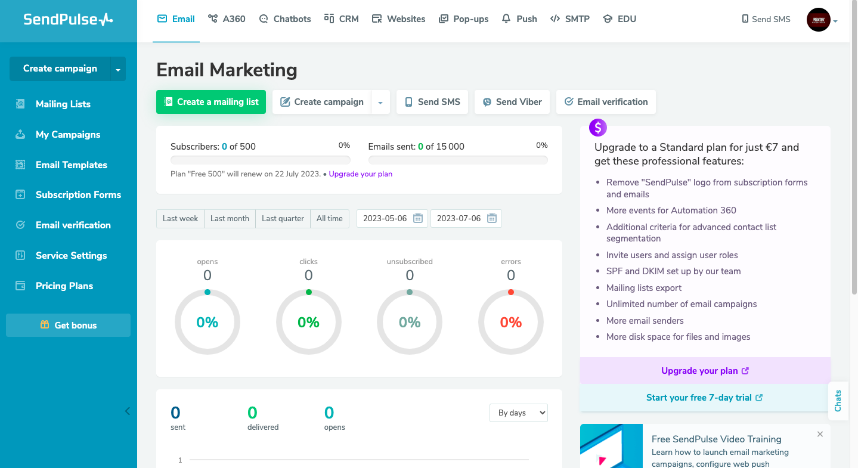This screenshot has width=858, height=468.
Task: Open Pricing Plans in the sidebar
Action: pyautogui.click(x=64, y=286)
